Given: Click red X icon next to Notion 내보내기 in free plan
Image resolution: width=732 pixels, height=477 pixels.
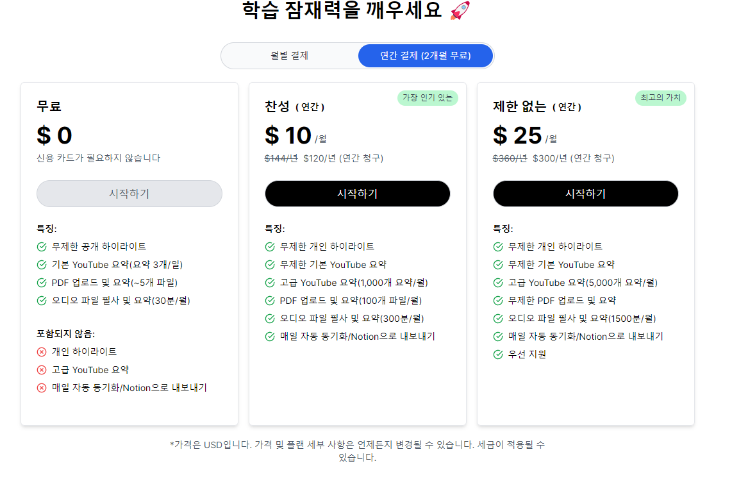Looking at the screenshot, I should point(42,388).
